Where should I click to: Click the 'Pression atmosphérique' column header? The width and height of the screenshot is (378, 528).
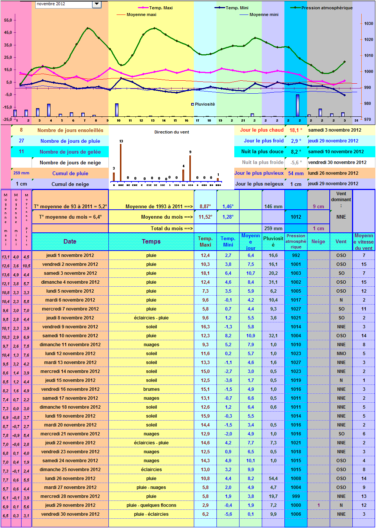pos(296,242)
